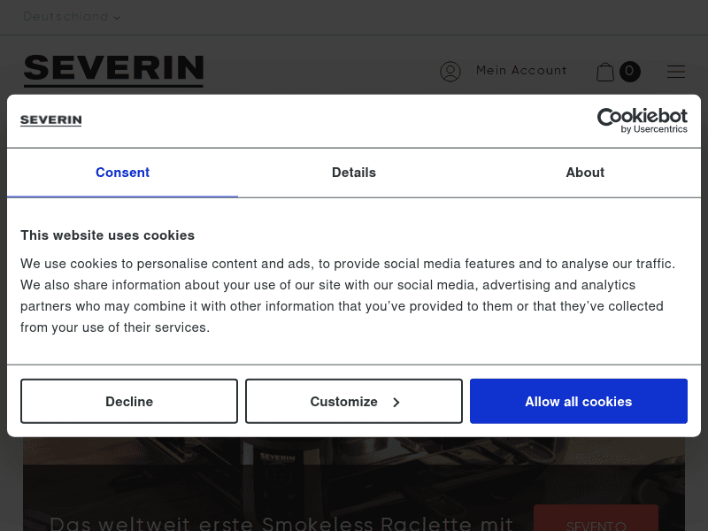Click the SEVERIN product image in the banner
The height and width of the screenshot is (531, 708).
[x=278, y=462]
